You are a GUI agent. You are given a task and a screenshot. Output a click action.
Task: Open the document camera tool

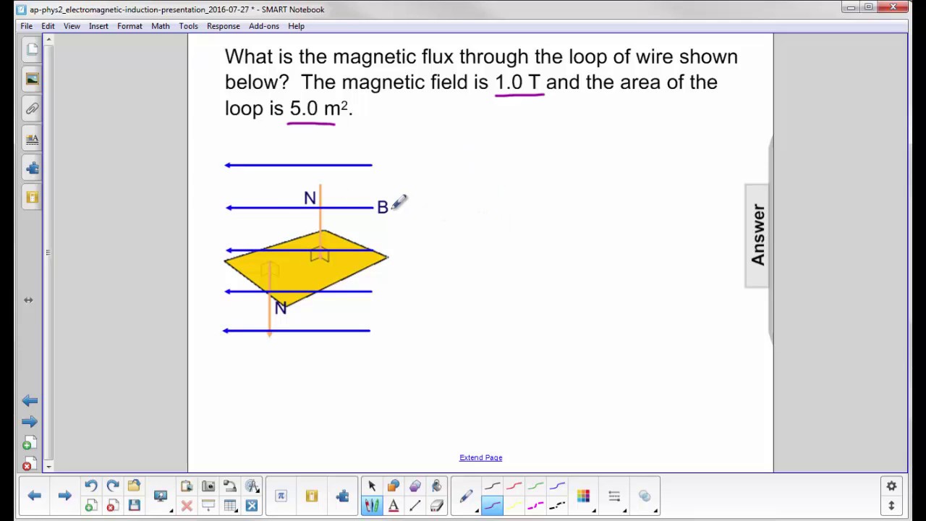pos(229,486)
